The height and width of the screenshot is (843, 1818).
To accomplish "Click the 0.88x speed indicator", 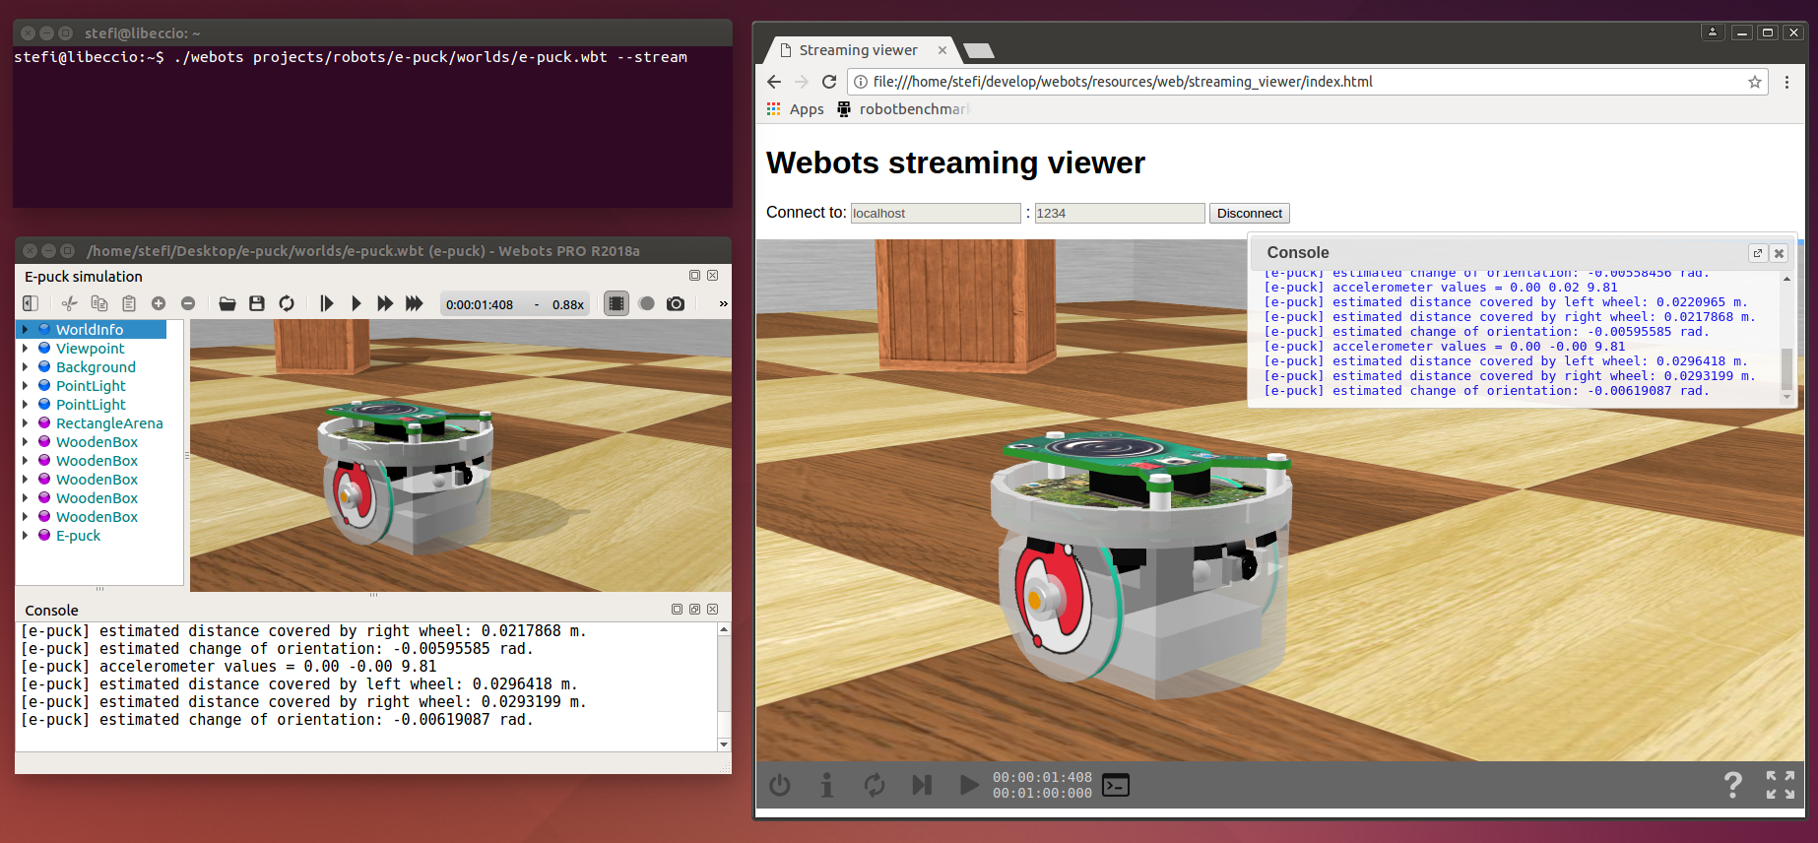I will point(568,304).
